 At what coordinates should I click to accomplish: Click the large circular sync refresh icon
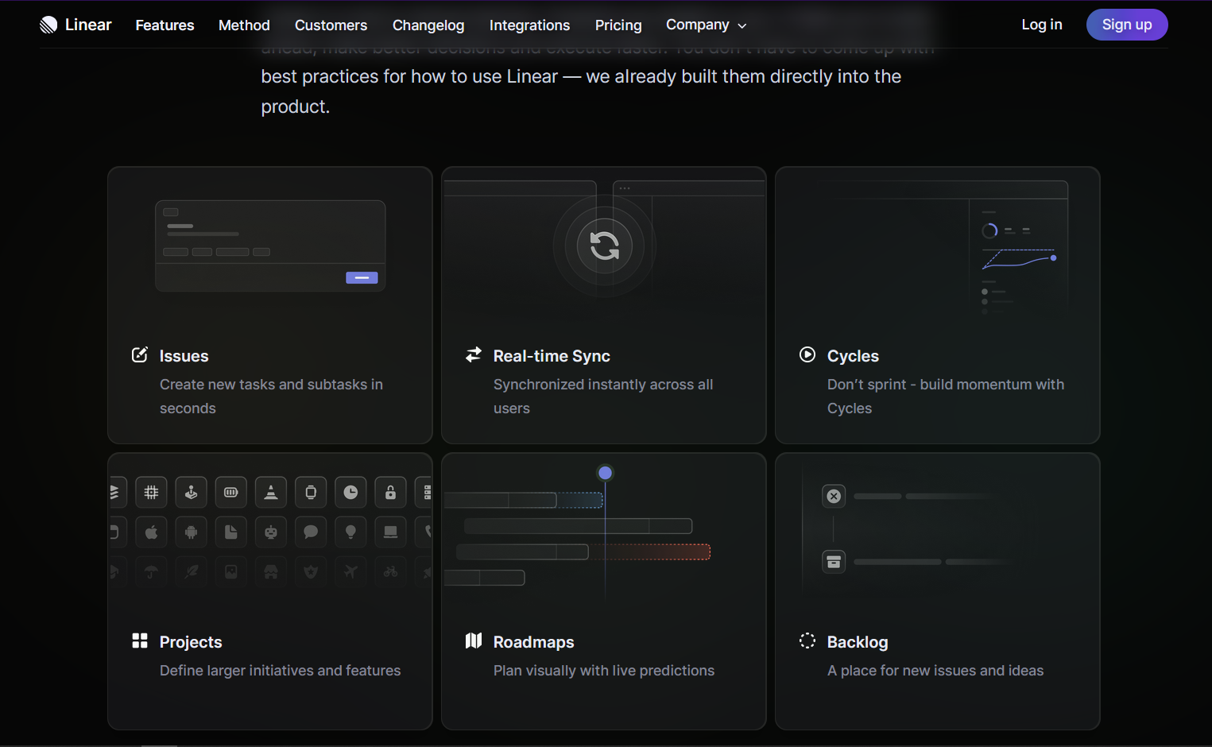(x=605, y=246)
